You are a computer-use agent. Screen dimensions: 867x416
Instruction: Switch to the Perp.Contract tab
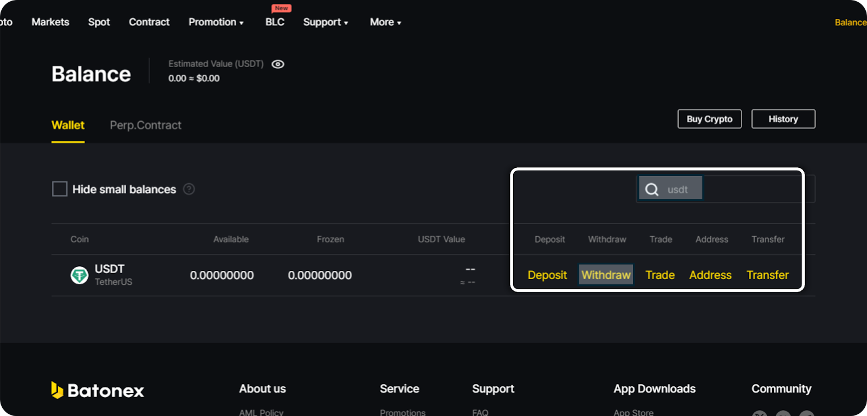(x=145, y=125)
